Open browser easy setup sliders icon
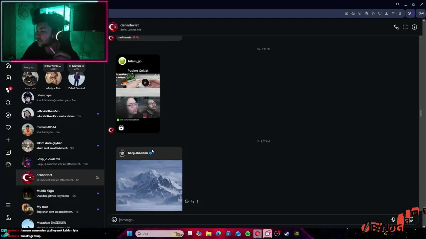 (x=393, y=13)
